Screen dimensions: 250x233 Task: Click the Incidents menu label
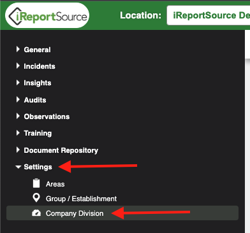pyautogui.click(x=40, y=66)
